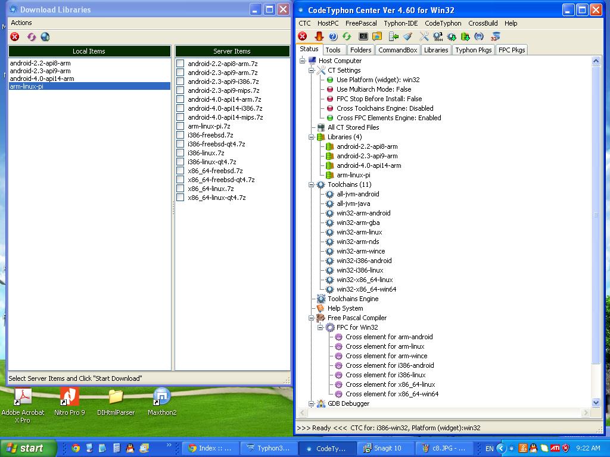Tick the arm-linux-pi.7z checkbox

click(x=180, y=126)
